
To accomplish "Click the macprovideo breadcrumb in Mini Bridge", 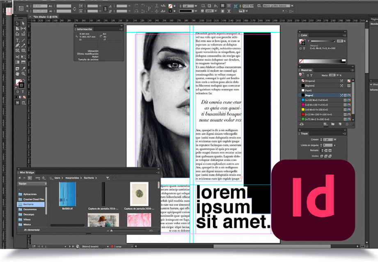I will coord(71,178).
